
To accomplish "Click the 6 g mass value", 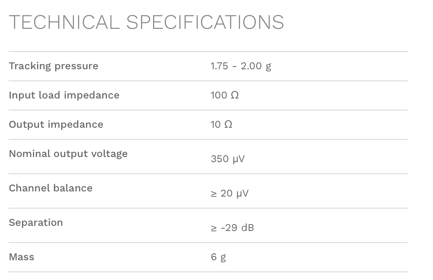I will point(218,258).
